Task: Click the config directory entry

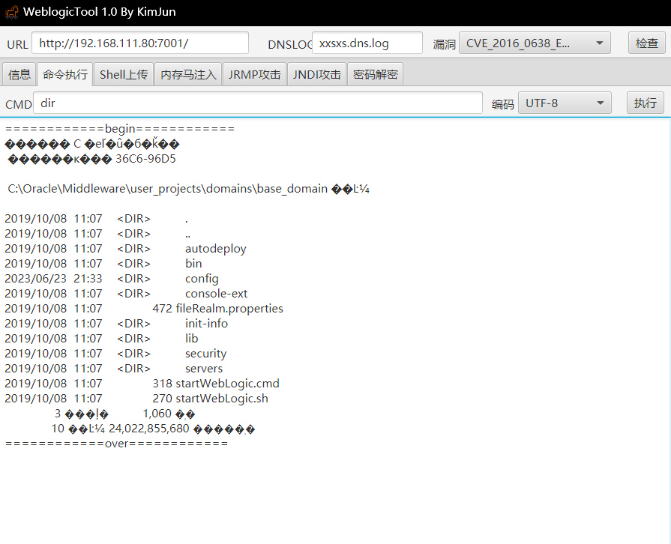Action: click(x=202, y=279)
